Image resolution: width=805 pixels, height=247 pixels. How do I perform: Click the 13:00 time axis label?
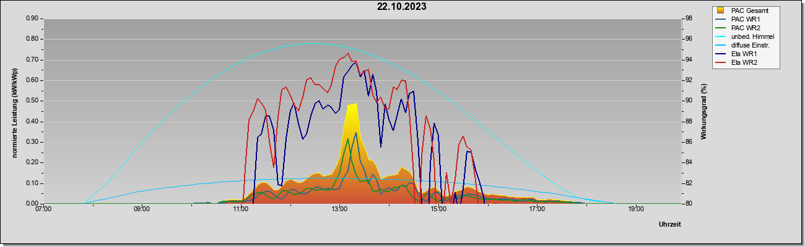click(x=339, y=209)
